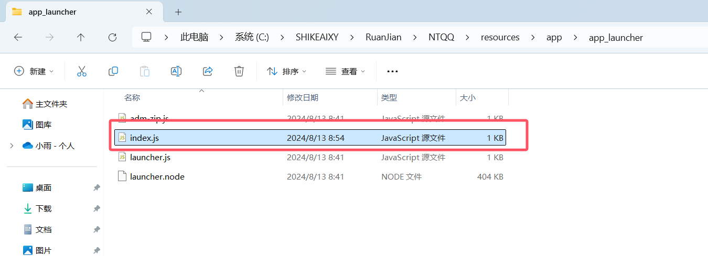Image resolution: width=708 pixels, height=256 pixels.
Task: Go up one directory level
Action: click(81, 37)
